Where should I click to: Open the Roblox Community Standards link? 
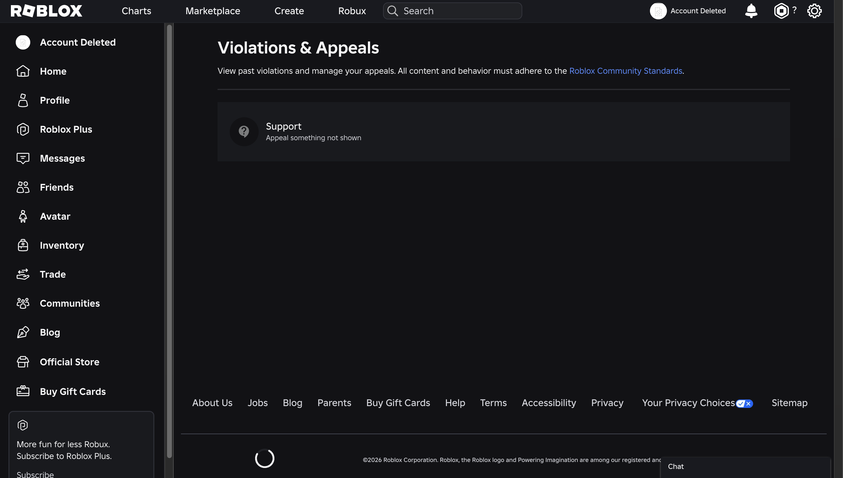tap(626, 71)
